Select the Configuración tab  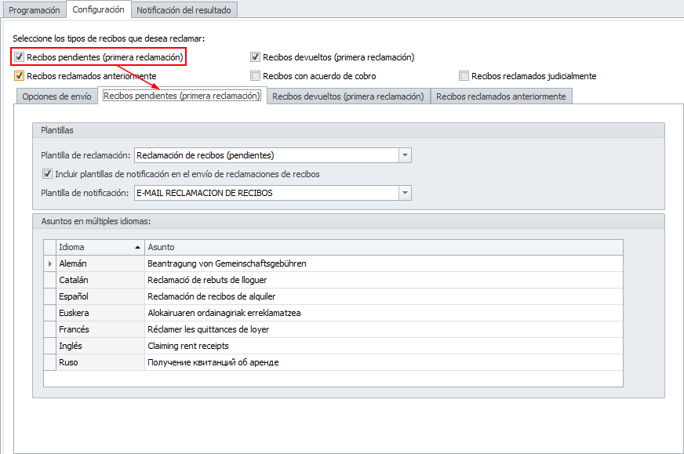point(98,9)
